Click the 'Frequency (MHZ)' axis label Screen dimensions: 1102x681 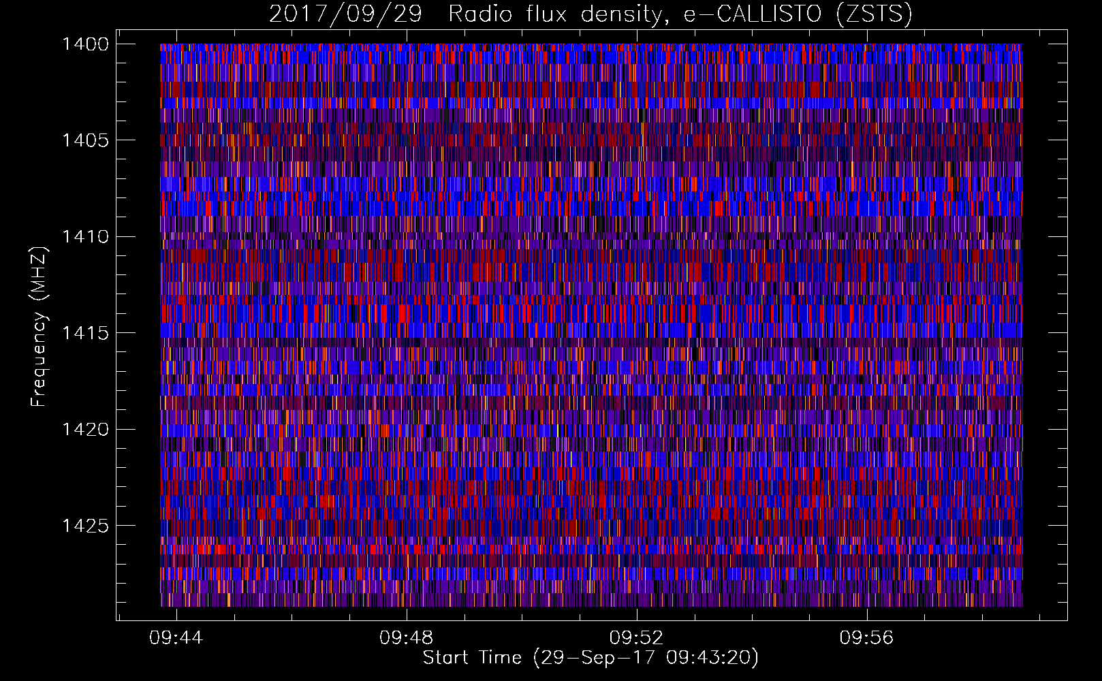click(x=39, y=326)
